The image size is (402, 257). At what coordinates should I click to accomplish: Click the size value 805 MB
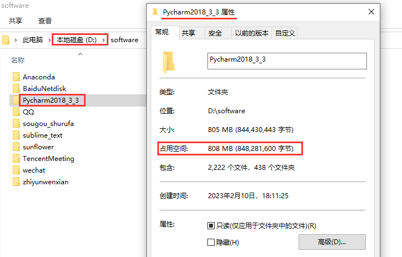click(250, 130)
